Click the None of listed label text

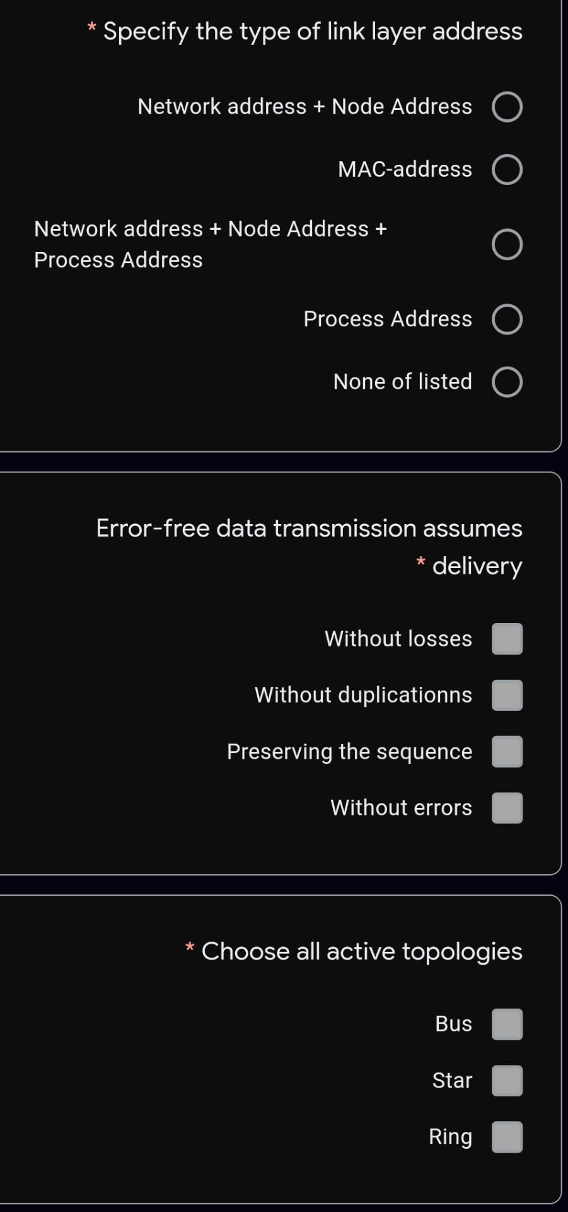click(402, 381)
